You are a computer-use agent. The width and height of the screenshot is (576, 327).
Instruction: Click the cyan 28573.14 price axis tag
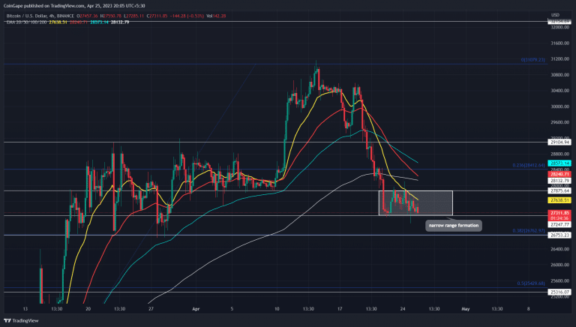coord(559,162)
